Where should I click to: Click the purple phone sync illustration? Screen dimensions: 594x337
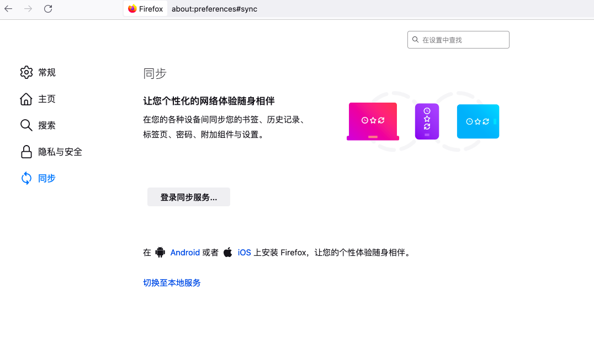click(x=427, y=121)
